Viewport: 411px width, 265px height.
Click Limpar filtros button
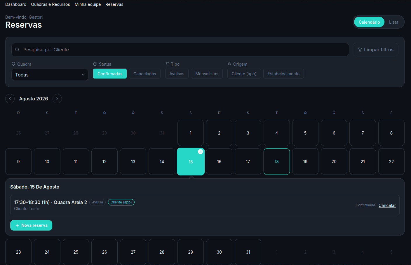(x=375, y=50)
